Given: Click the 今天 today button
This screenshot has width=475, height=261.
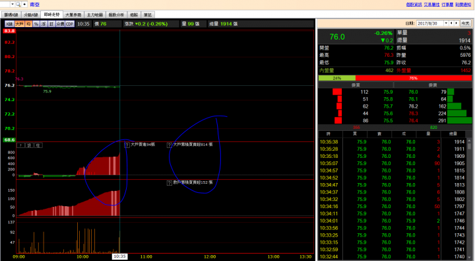Looking at the screenshot, I should 465,23.
